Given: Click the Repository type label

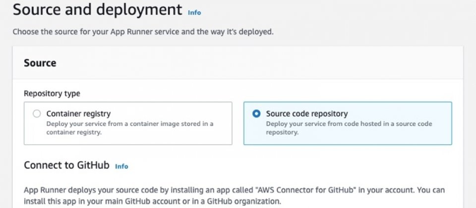Looking at the screenshot, I should pyautogui.click(x=52, y=94).
